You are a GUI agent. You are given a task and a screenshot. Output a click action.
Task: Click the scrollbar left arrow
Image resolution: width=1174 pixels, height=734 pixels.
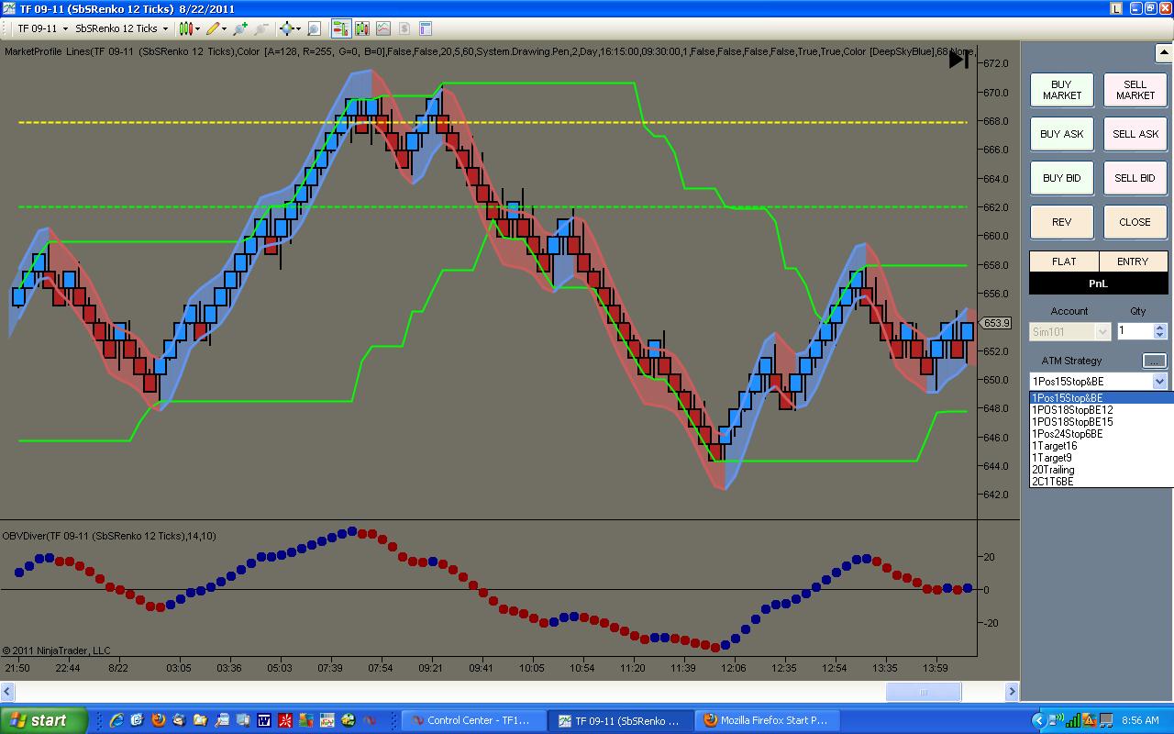7,692
